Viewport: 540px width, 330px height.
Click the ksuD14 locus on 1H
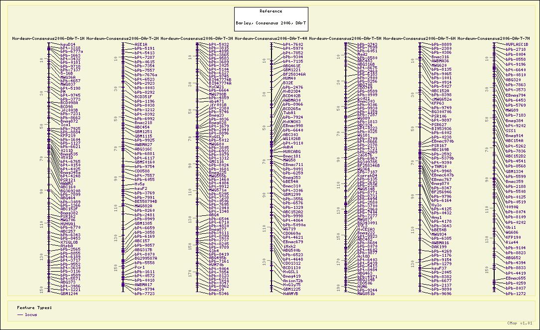click(x=68, y=44)
